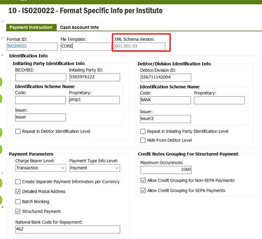Click the Debtor/Division ID input box
This screenshot has width=262, height=239.
tap(166, 77)
